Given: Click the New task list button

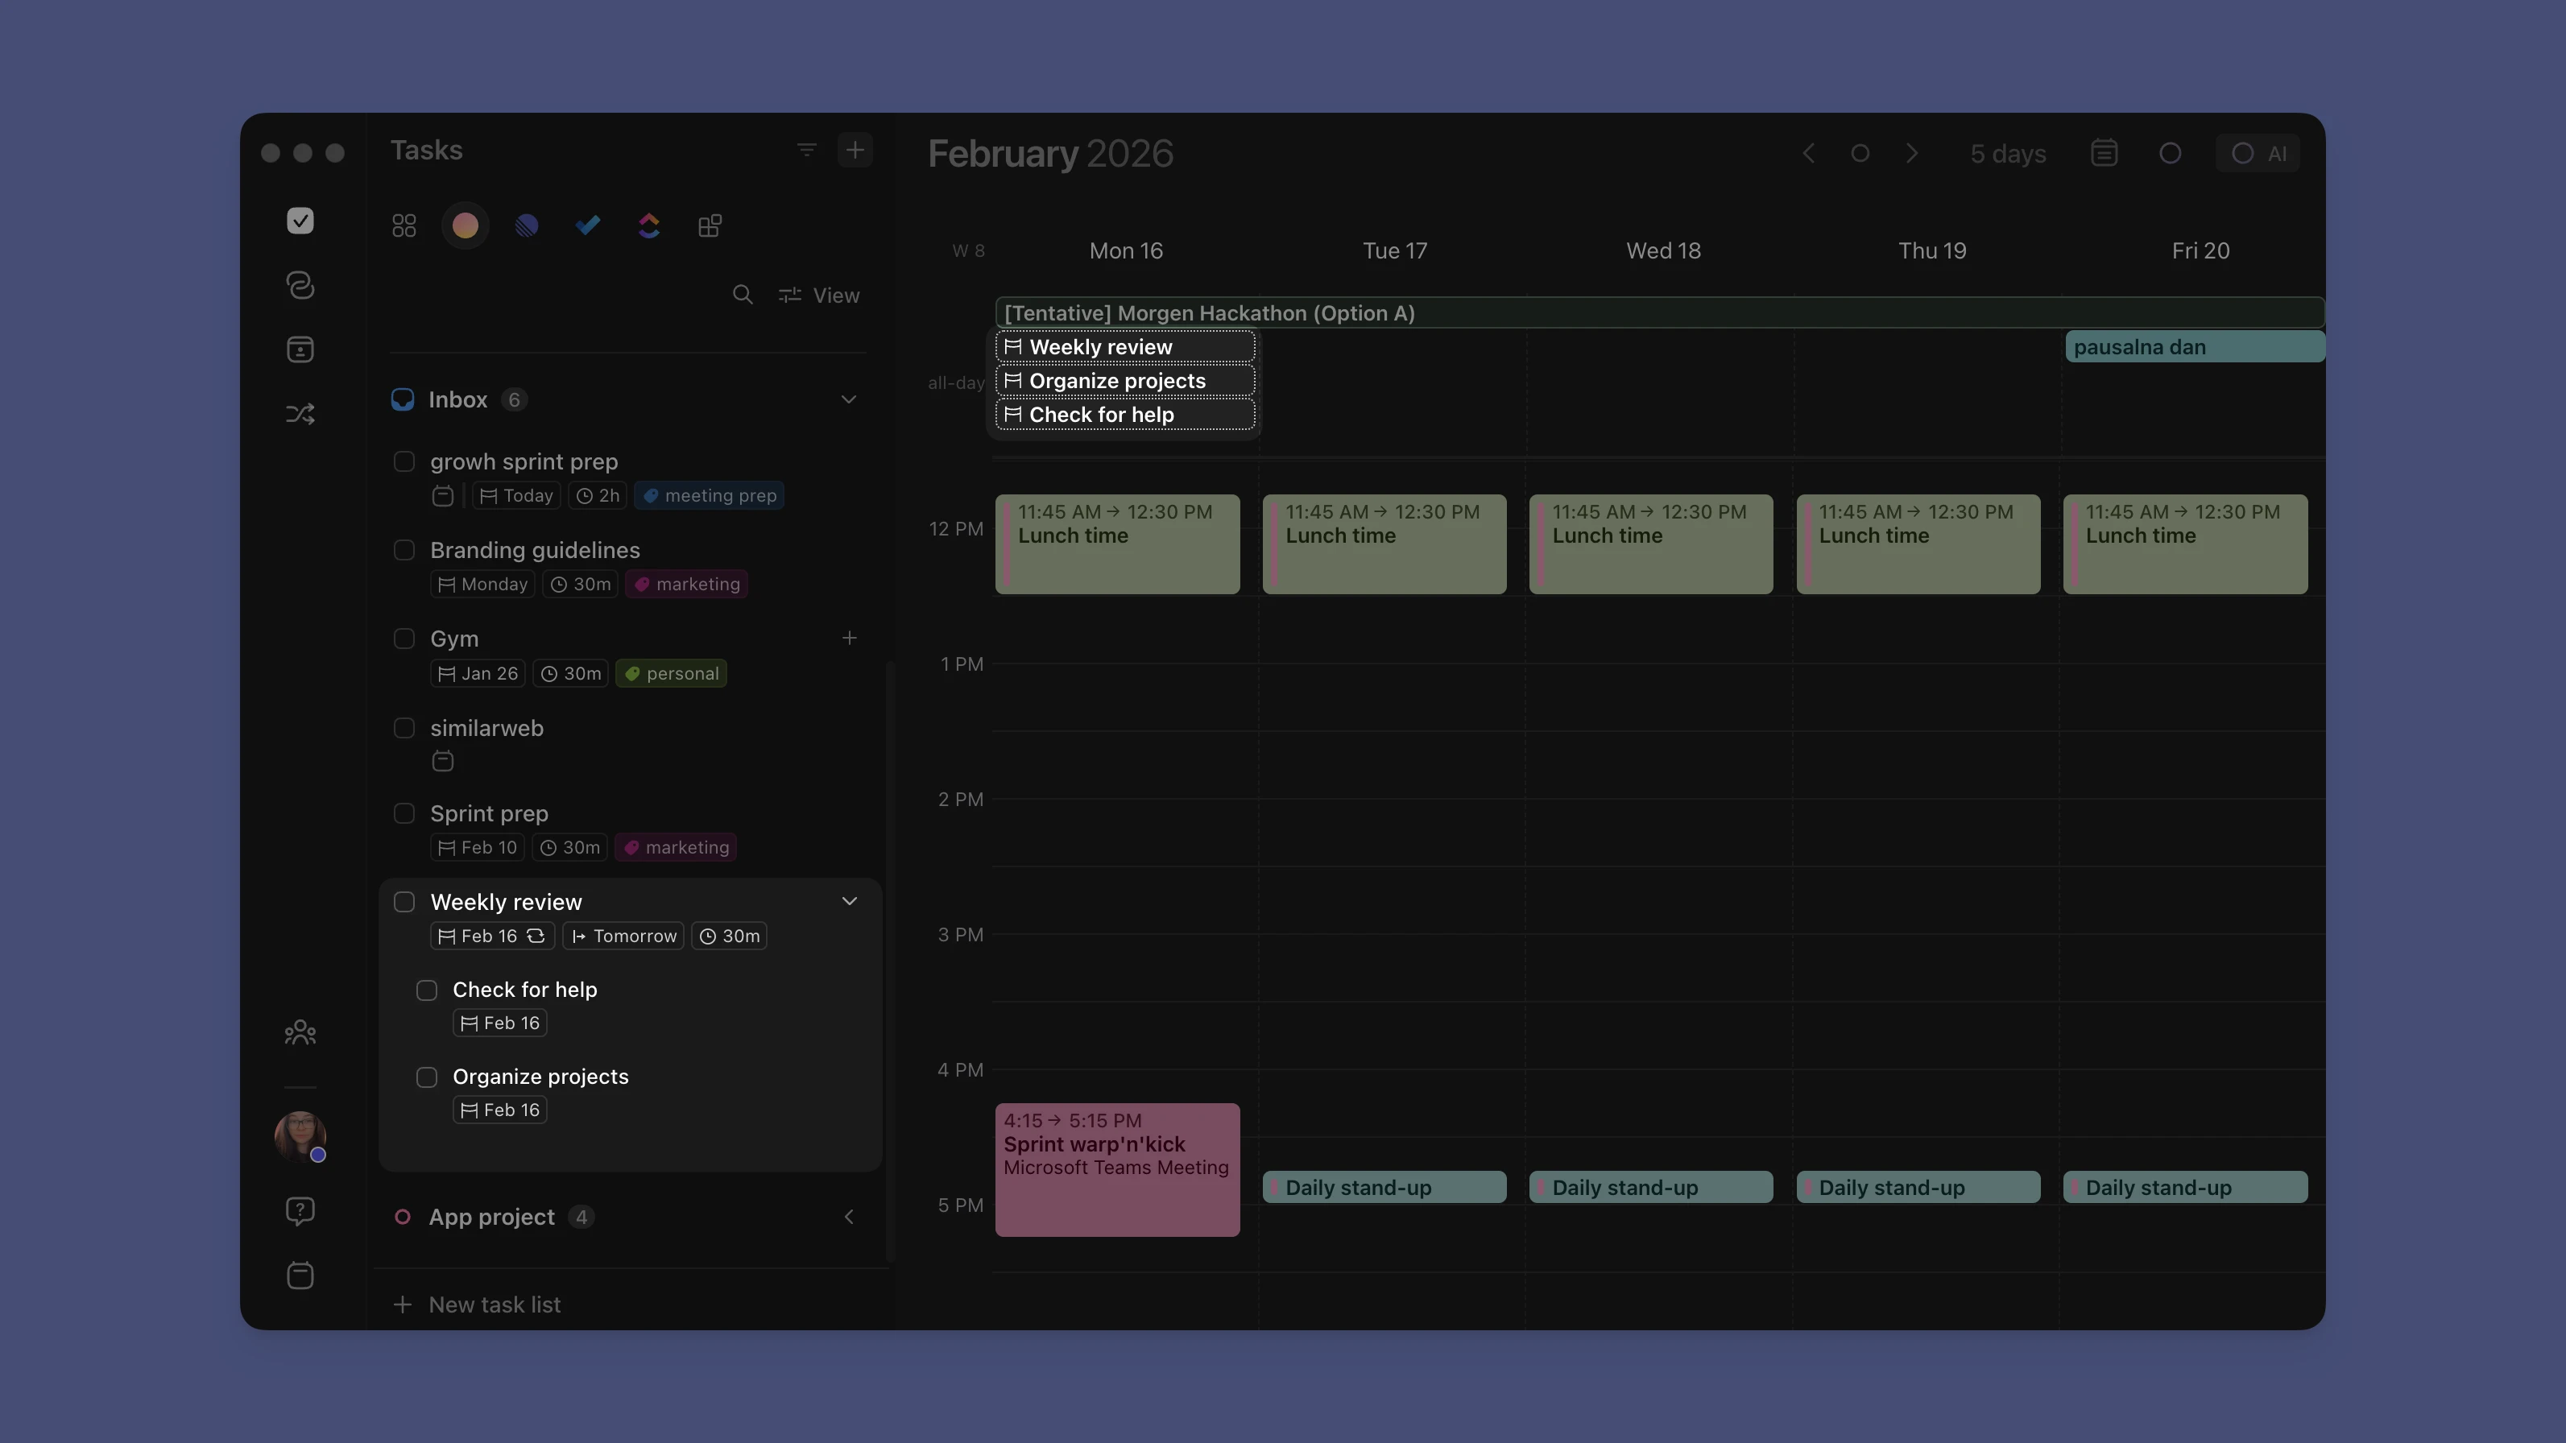Looking at the screenshot, I should pos(478,1304).
